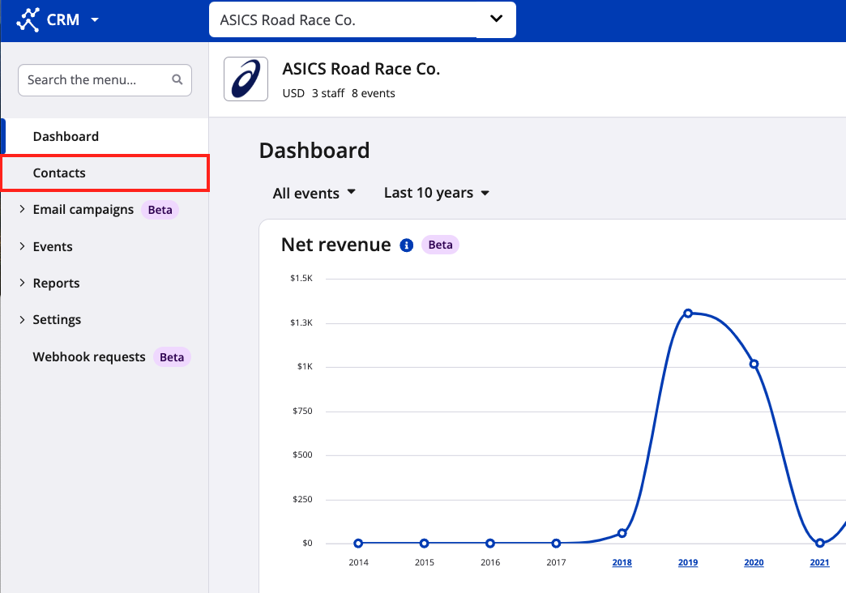The width and height of the screenshot is (846, 593).
Task: Open the All events filter dropdown
Action: [x=314, y=193]
